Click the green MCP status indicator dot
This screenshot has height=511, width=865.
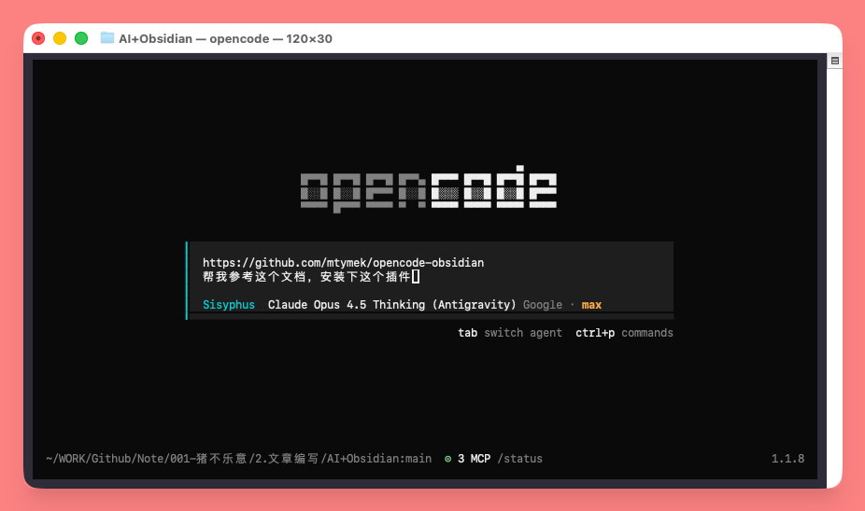[447, 459]
